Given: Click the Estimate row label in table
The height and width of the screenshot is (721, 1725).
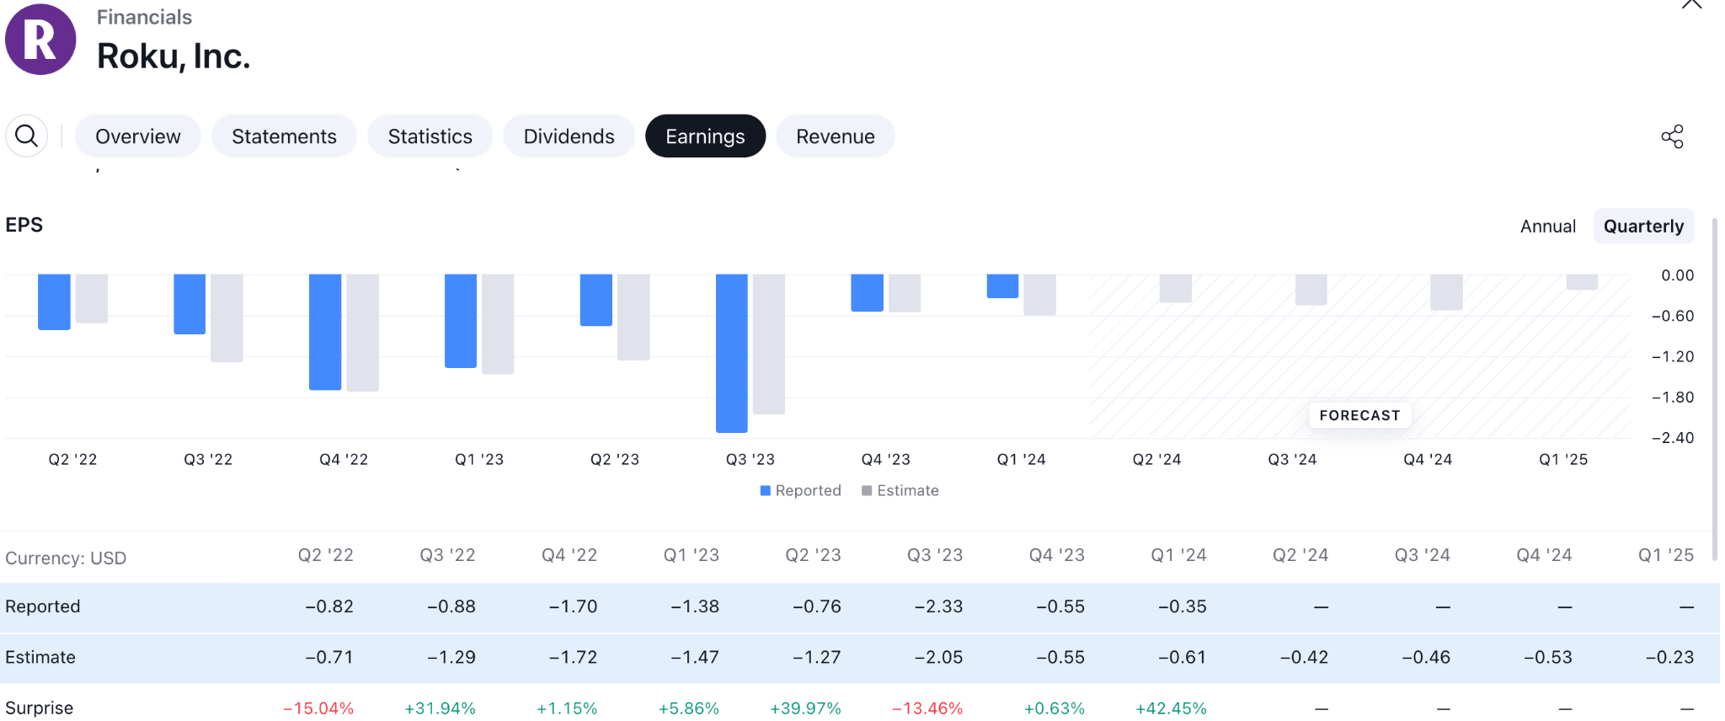Looking at the screenshot, I should point(40,657).
